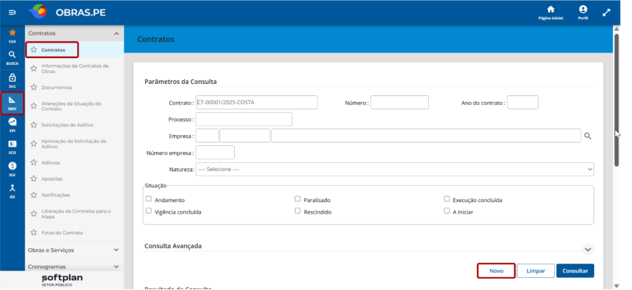Check the Vigência concluída box
The image size is (632, 290).
coord(149,211)
